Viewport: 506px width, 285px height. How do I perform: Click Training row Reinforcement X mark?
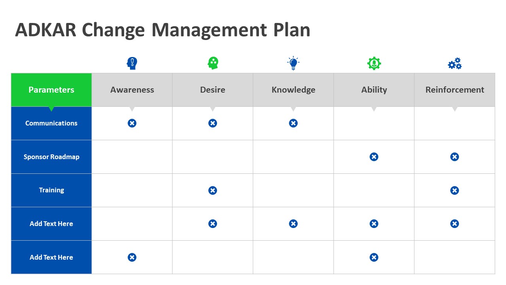click(455, 190)
